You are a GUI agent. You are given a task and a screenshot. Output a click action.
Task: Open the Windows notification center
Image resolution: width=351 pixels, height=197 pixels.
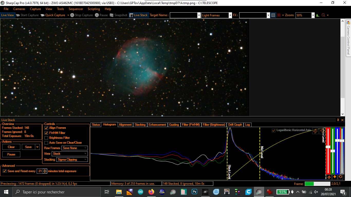tap(343, 192)
